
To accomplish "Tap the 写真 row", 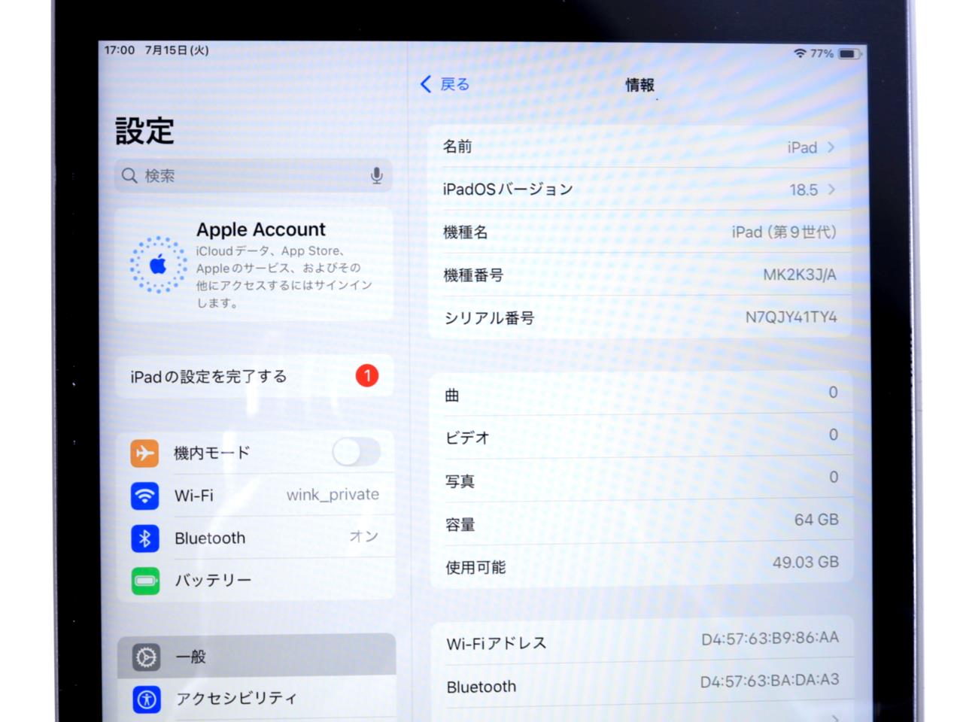I will 641,479.
